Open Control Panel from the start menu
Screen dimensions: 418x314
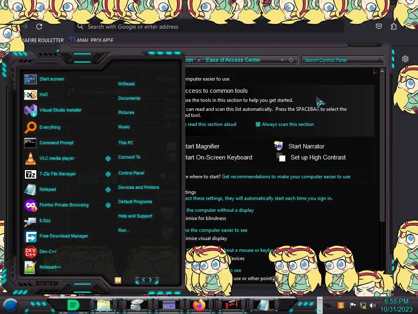pos(131,173)
